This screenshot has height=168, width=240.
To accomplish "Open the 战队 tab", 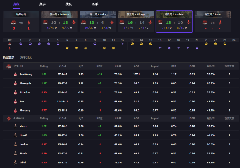I will pos(68,4).
